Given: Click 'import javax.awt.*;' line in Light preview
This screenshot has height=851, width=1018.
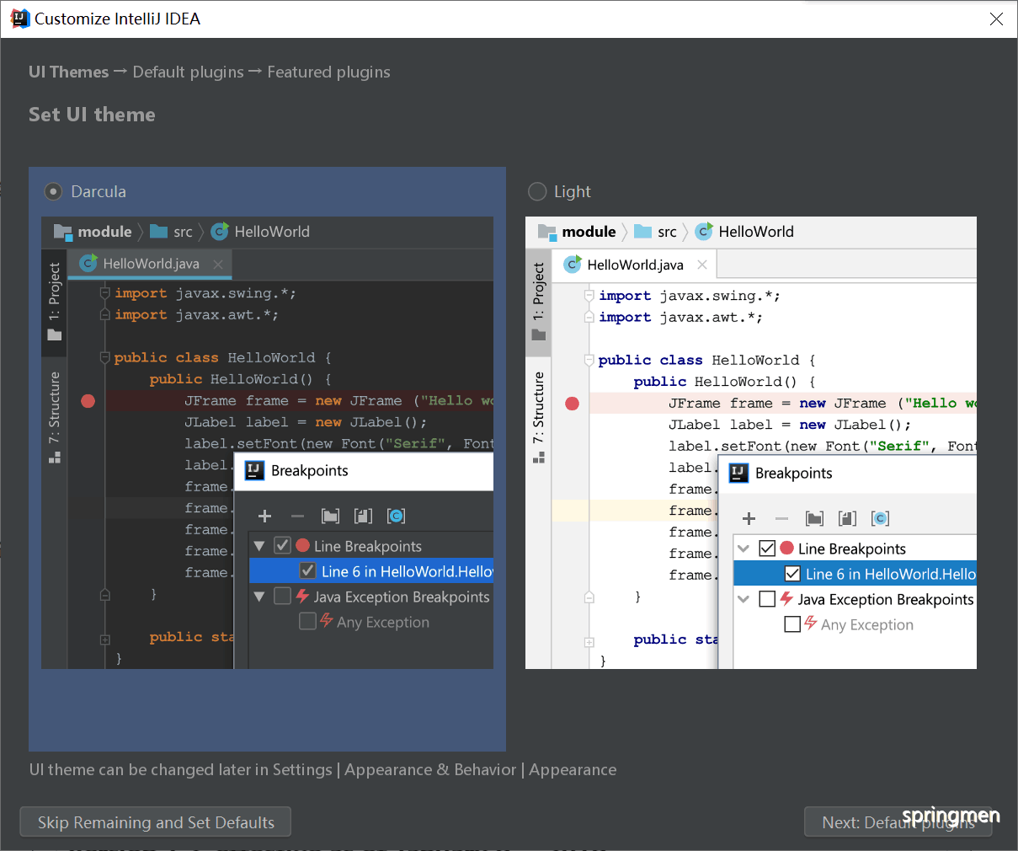Looking at the screenshot, I should [680, 317].
